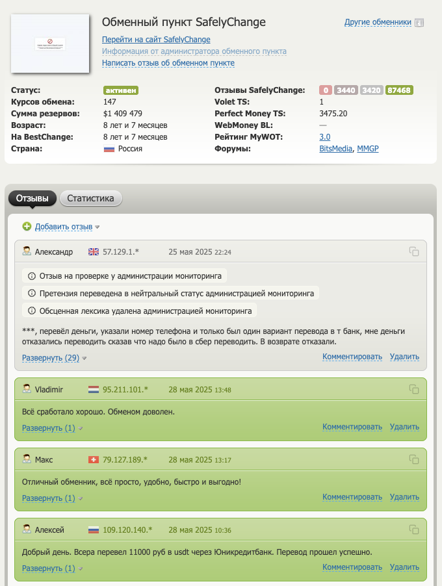Image resolution: width=442 pixels, height=586 pixels.
Task: Copy Алексей's review via copy icon
Action: pos(414,529)
